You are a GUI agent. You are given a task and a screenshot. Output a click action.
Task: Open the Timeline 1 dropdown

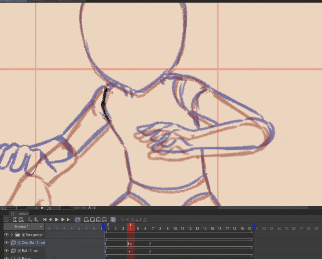[x=24, y=227]
